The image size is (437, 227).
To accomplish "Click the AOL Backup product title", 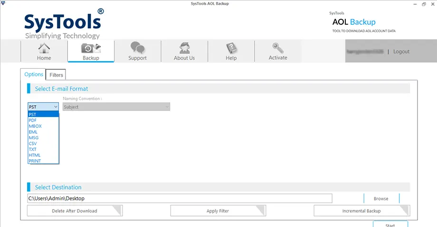I will [x=354, y=22].
